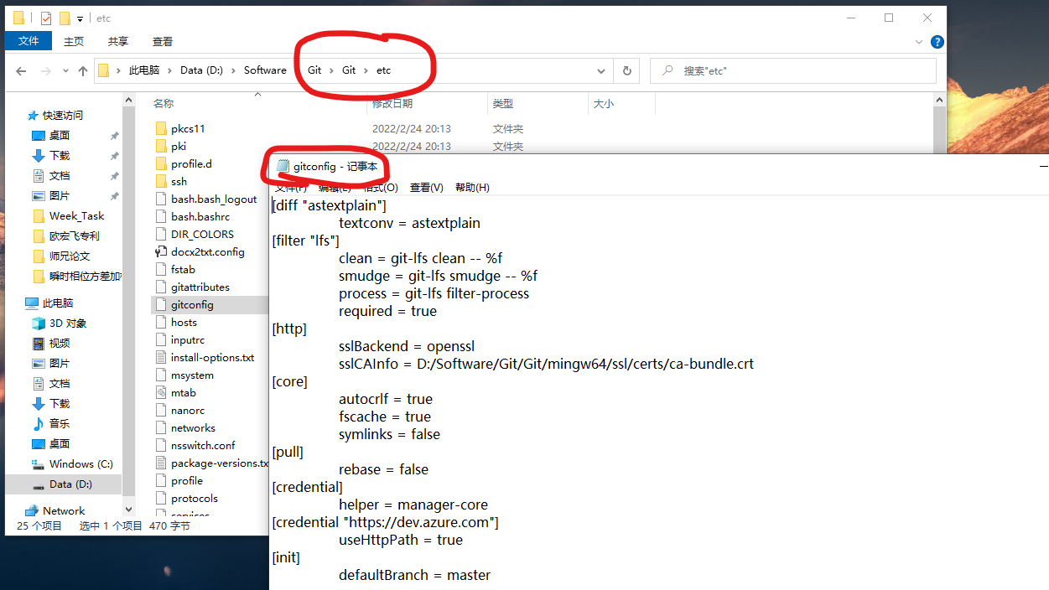Open the Windows (C:) drive
Image resolution: width=1049 pixels, height=590 pixels.
coord(80,464)
